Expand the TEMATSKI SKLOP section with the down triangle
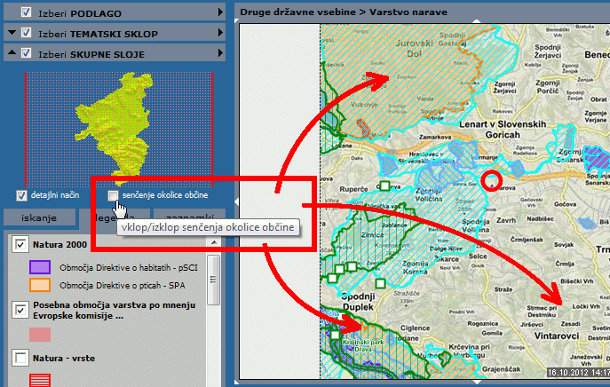Image resolution: width=610 pixels, height=387 pixels. 12,33
